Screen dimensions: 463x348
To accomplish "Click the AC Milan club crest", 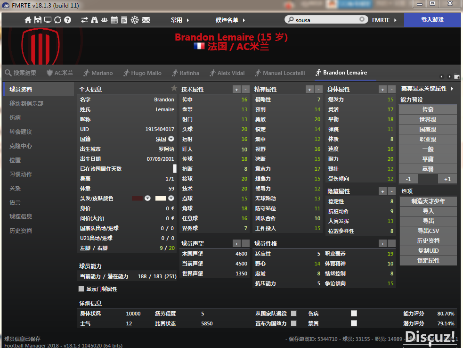I will click(x=41, y=46).
